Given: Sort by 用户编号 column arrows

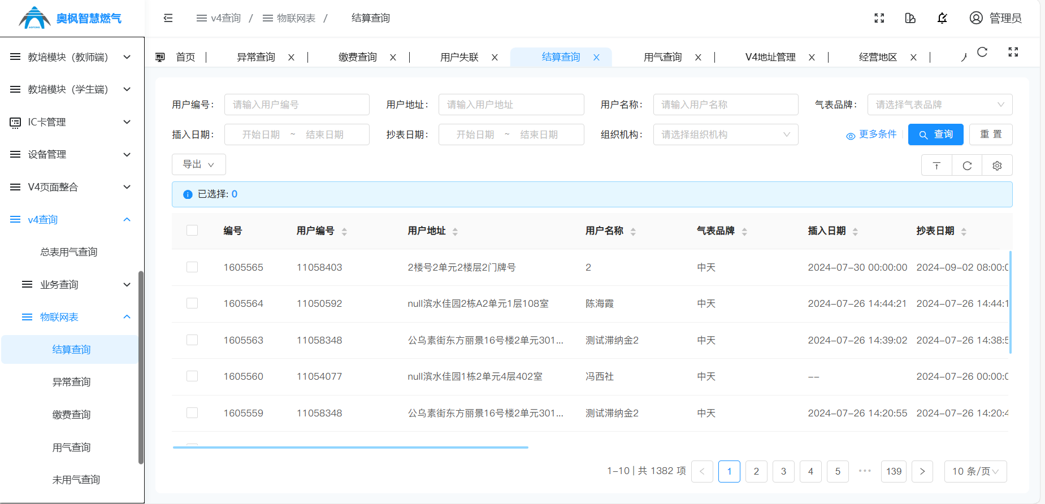Looking at the screenshot, I should [344, 232].
